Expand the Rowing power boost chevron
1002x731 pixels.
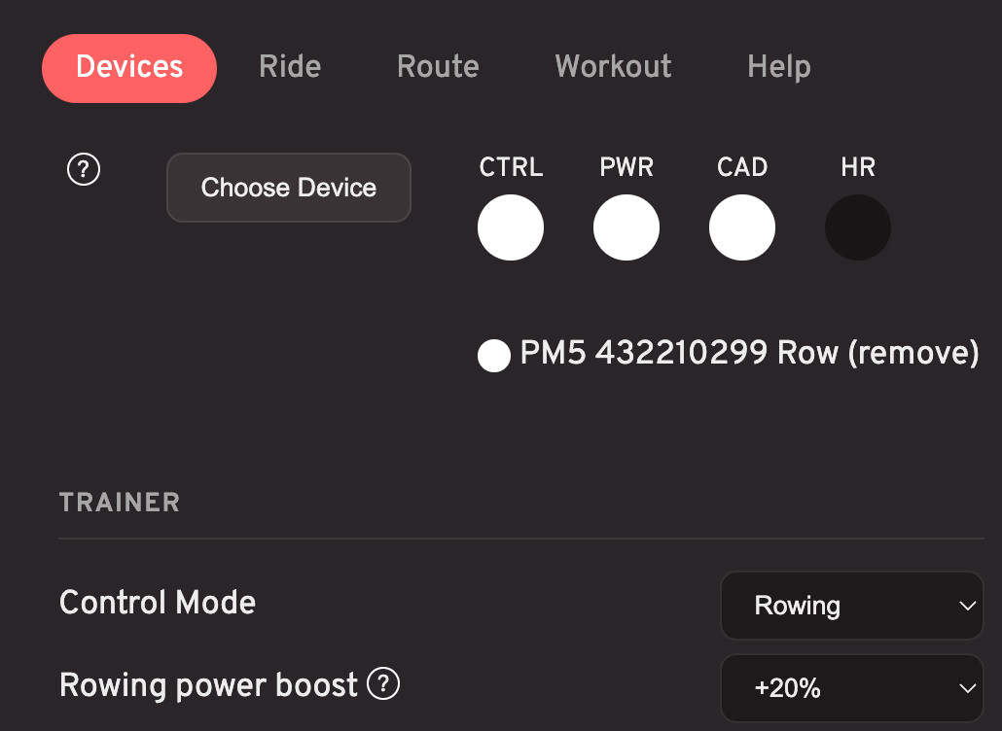coord(968,688)
